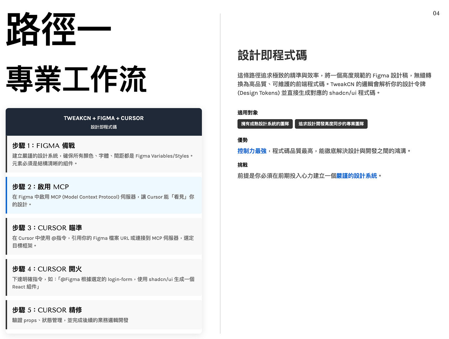The image size is (449, 339).
Task: Click the text '程式碼品質最高' in 優勢
Action: [x=293, y=151]
